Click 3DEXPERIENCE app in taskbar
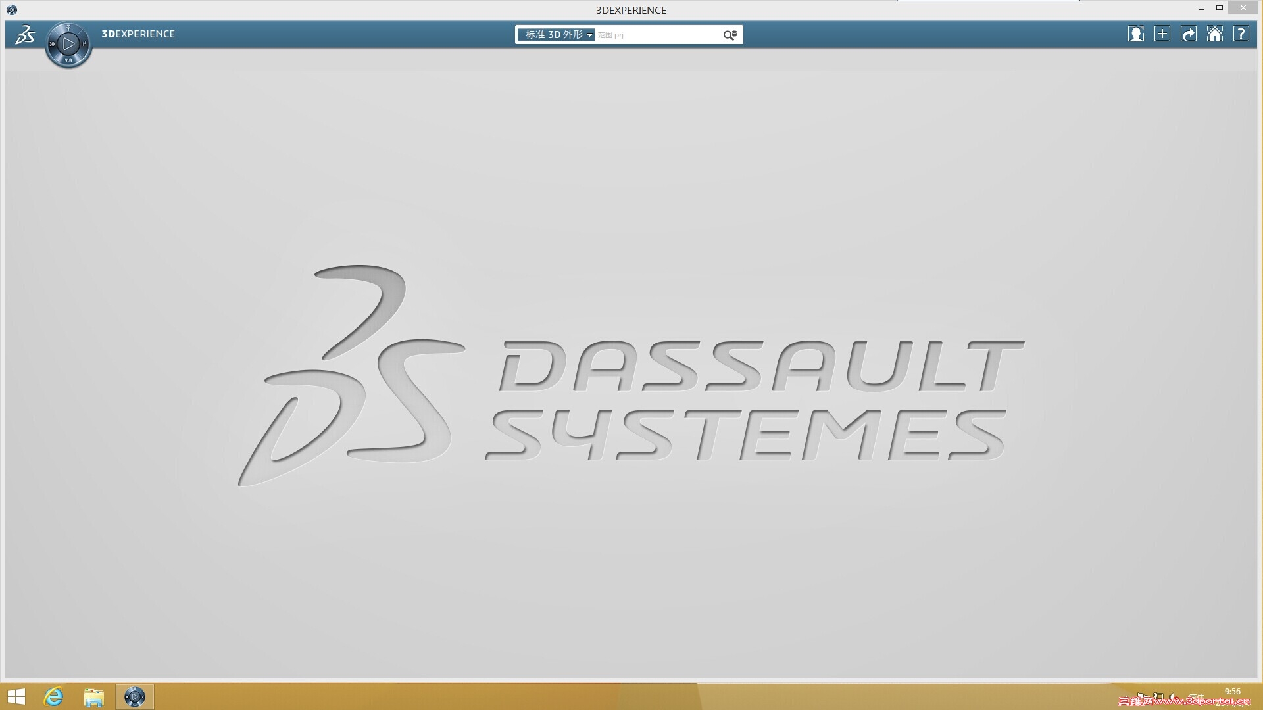The height and width of the screenshot is (710, 1263). point(135,697)
